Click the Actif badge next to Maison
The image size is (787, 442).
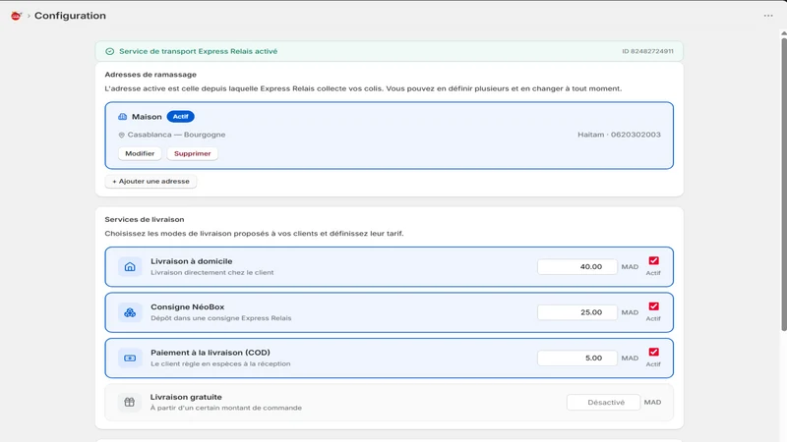click(x=181, y=116)
